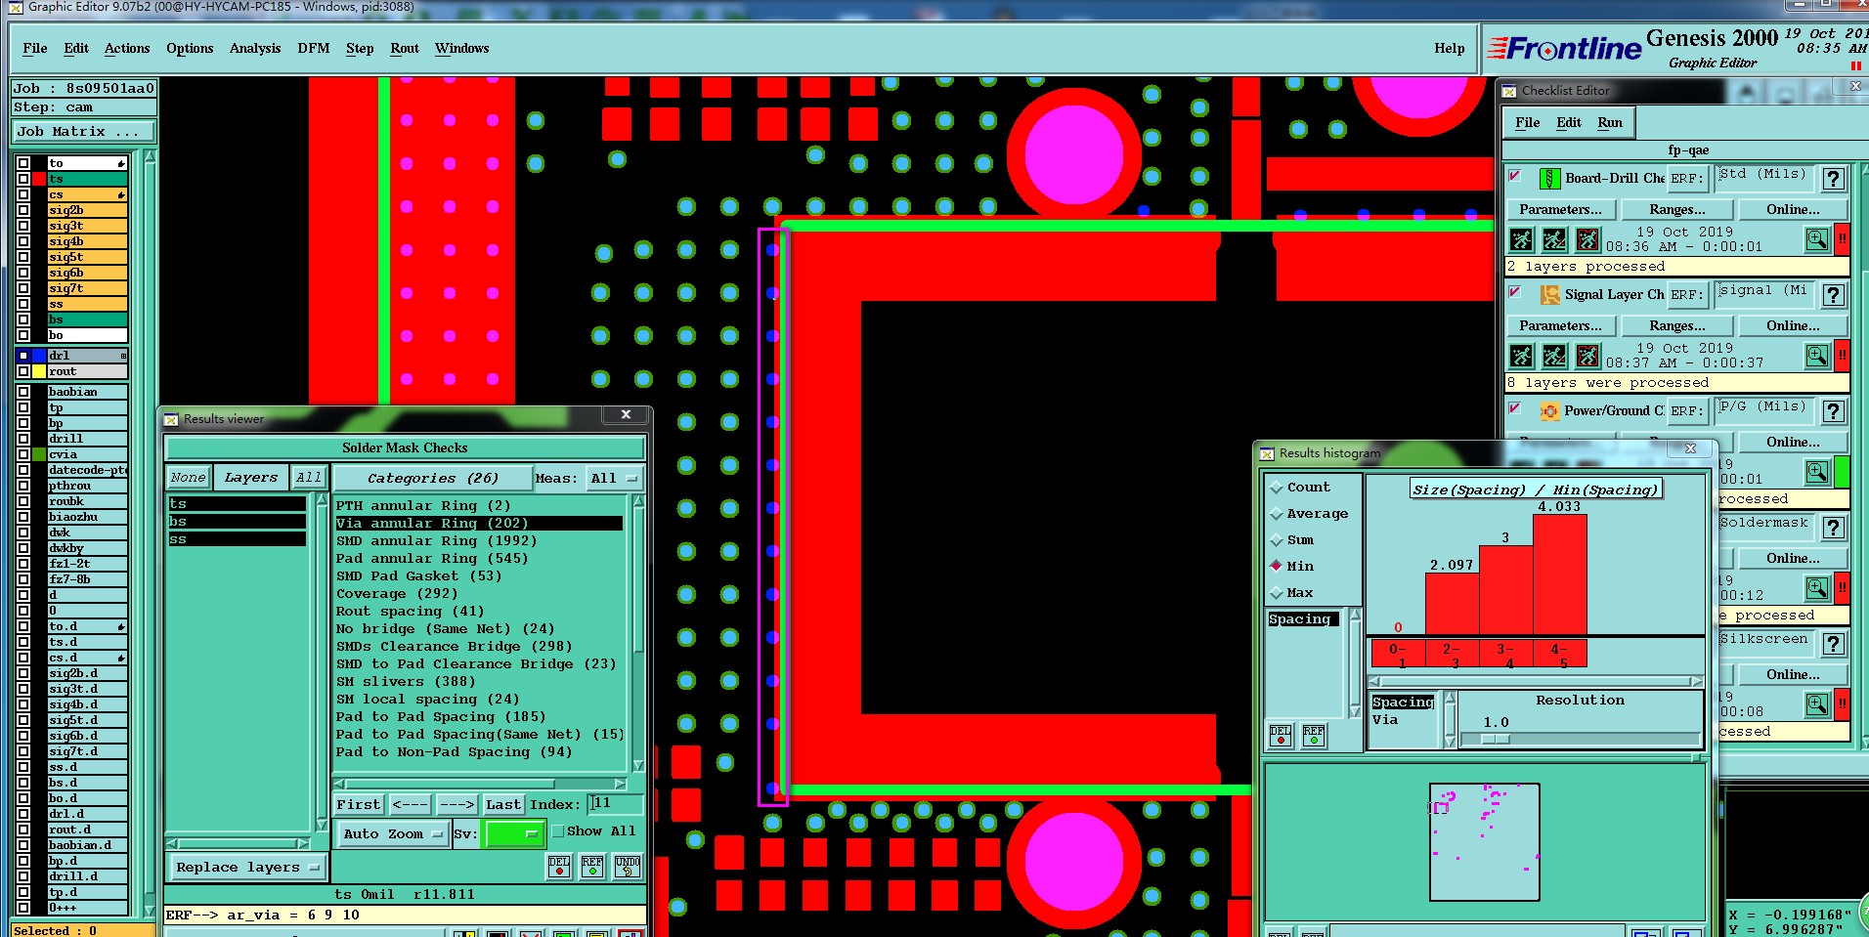This screenshot has width=1869, height=937.
Task: Select layer ts in Results viewer list
Action: [x=237, y=503]
